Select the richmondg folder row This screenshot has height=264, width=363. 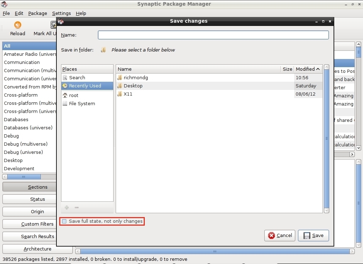pos(219,77)
